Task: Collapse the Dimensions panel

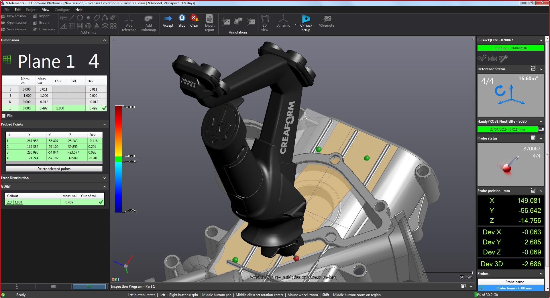Action: (x=105, y=40)
